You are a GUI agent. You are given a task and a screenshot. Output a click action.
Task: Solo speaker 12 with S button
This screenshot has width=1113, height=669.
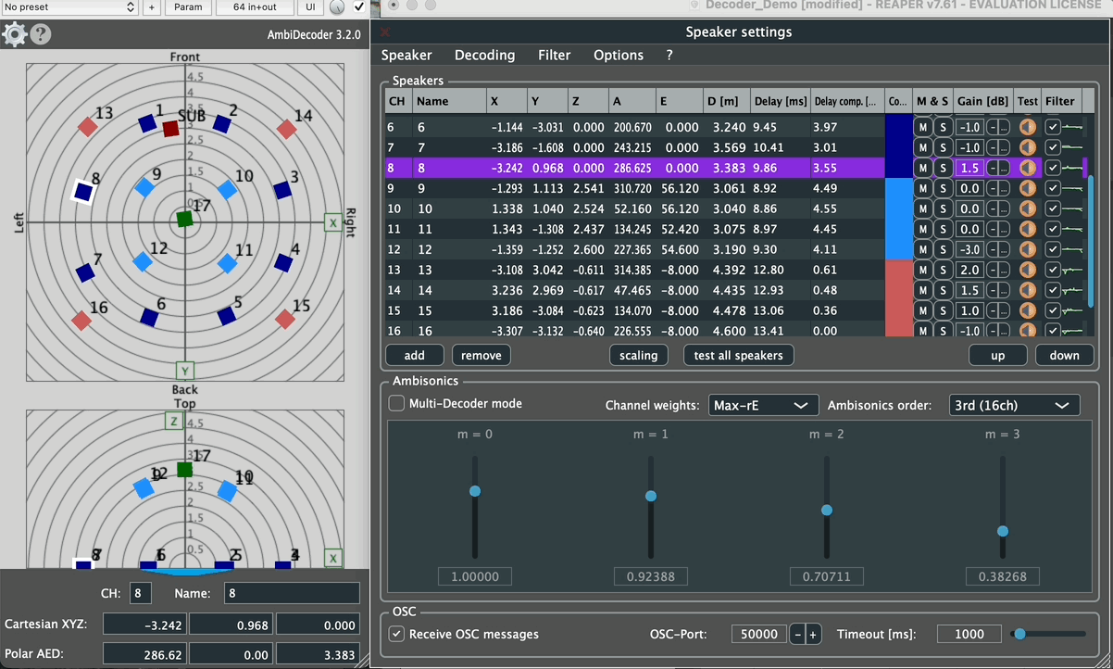pyautogui.click(x=943, y=249)
